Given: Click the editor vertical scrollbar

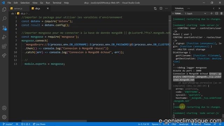Looking at the screenshot, I should click(x=170, y=52).
